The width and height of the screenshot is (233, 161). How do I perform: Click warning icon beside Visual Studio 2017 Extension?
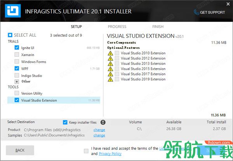[x=110, y=74]
